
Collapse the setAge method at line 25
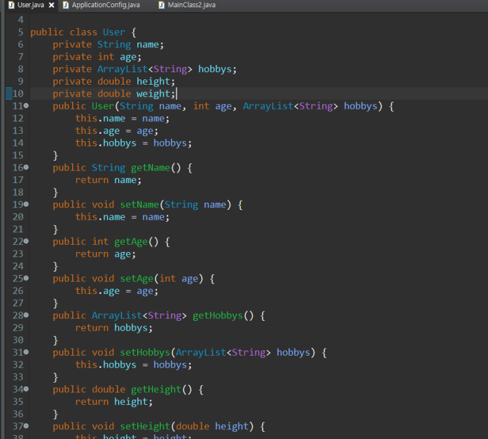tap(26, 278)
